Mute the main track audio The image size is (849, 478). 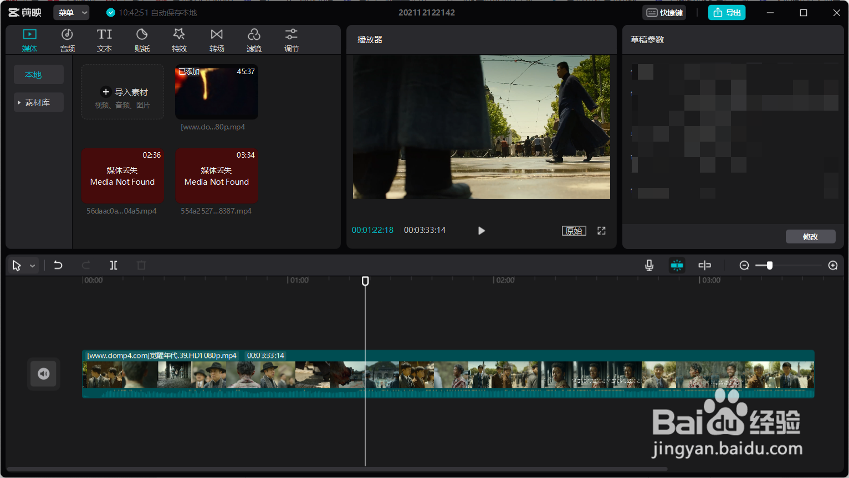(44, 374)
